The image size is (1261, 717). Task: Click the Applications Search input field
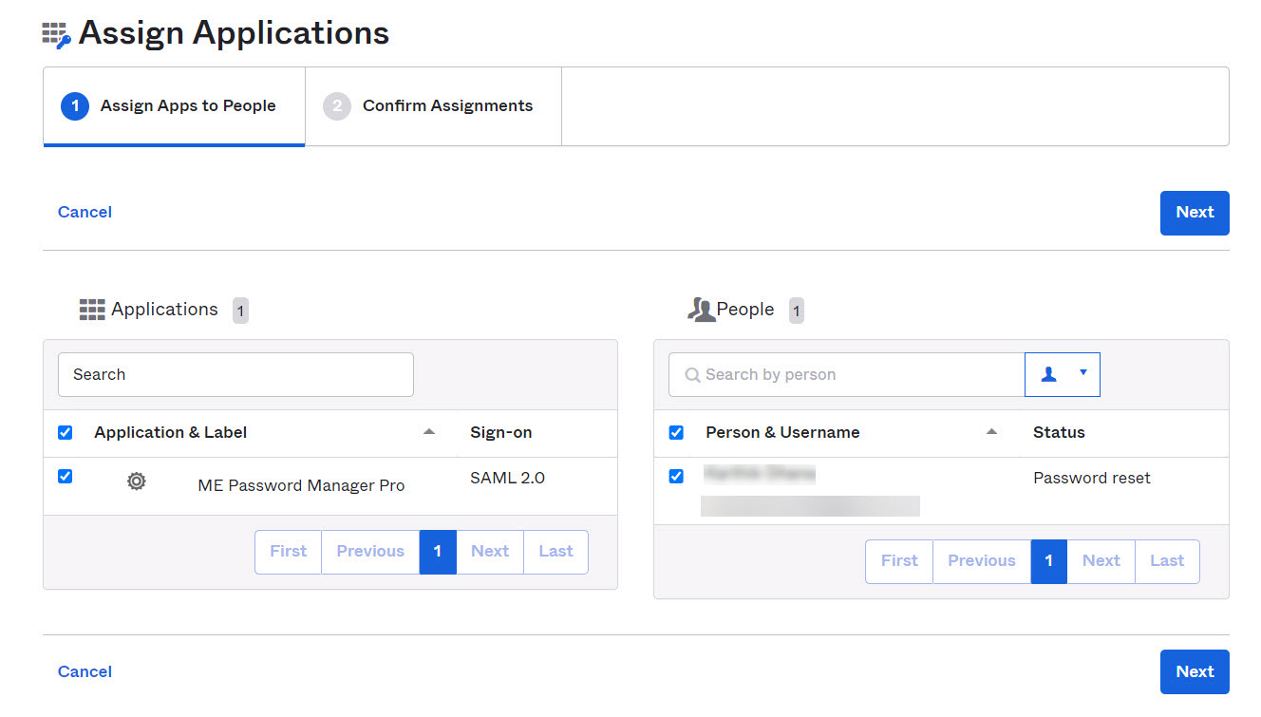pyautogui.click(x=235, y=374)
